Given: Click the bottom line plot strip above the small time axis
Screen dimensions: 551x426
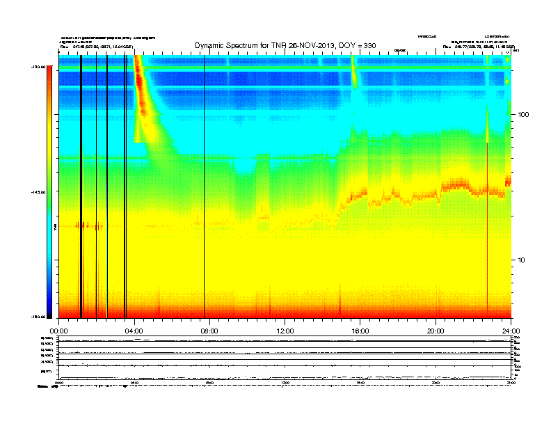Looking at the screenshot, I should point(285,372).
